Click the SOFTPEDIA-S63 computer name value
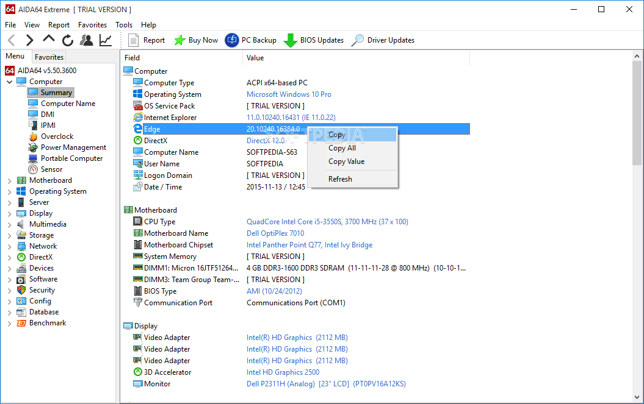 (272, 152)
